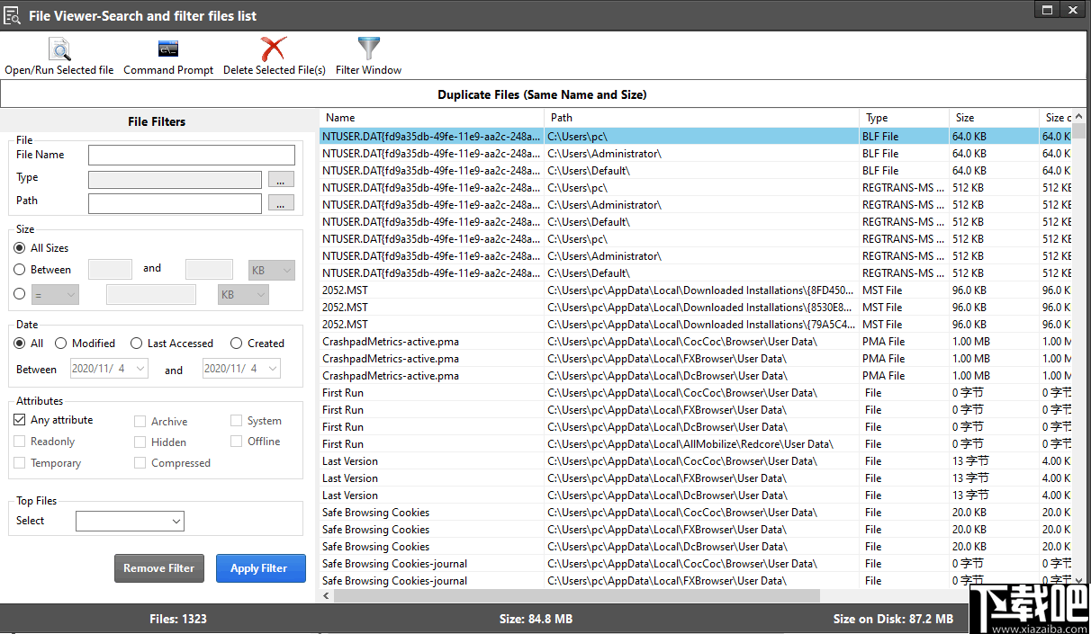Click the File Viewer icon in the title bar

tap(14, 13)
